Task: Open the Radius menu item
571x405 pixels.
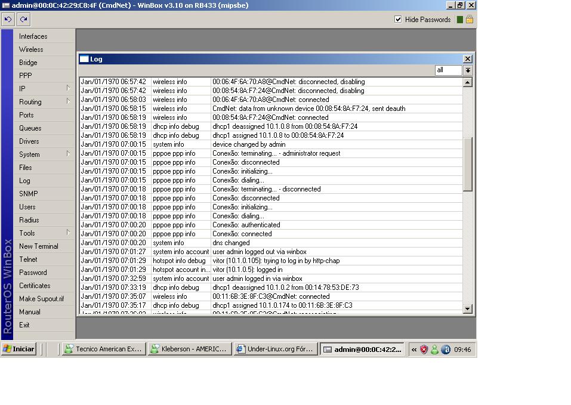Action: coord(44,219)
